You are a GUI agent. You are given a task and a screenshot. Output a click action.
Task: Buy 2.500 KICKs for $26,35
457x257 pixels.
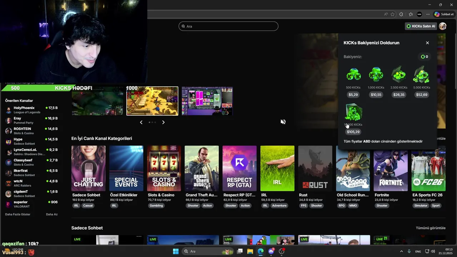click(x=399, y=95)
